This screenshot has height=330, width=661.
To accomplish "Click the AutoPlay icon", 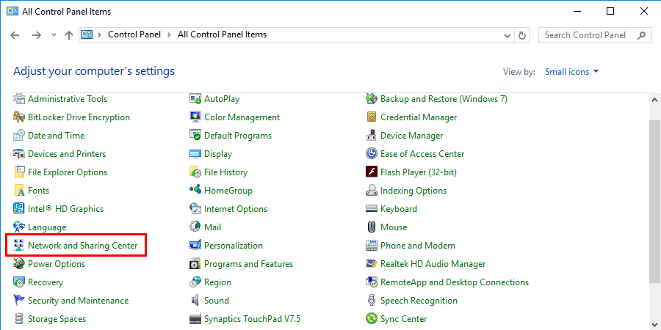I will [x=195, y=99].
